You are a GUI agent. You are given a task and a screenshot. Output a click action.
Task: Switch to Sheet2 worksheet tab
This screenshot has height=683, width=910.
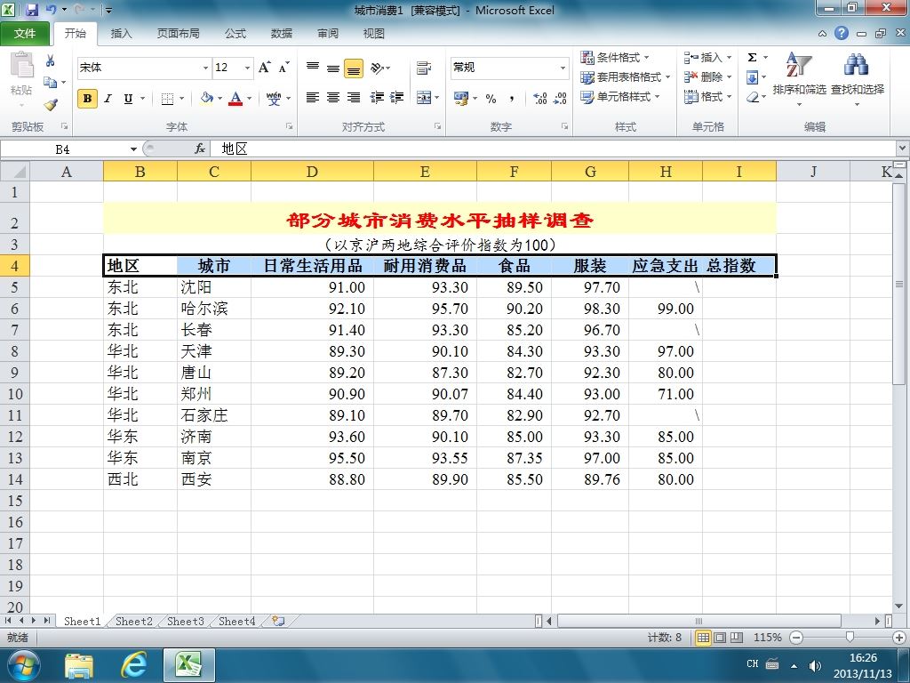click(134, 622)
